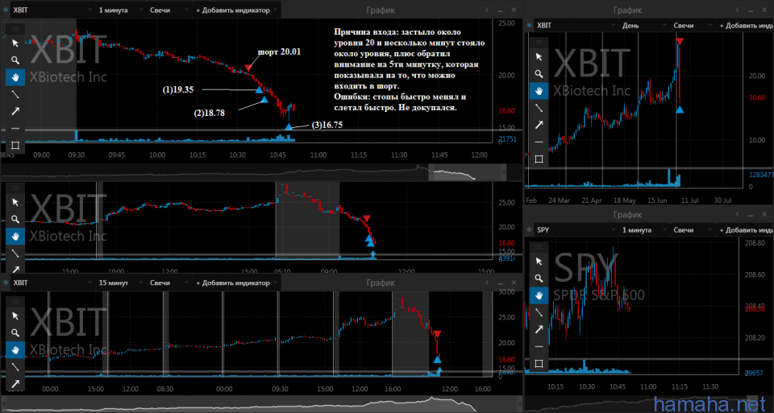Image resolution: width=774 pixels, height=413 pixels.
Task: Choose line tool in SPY chart
Action: pyautogui.click(x=539, y=312)
